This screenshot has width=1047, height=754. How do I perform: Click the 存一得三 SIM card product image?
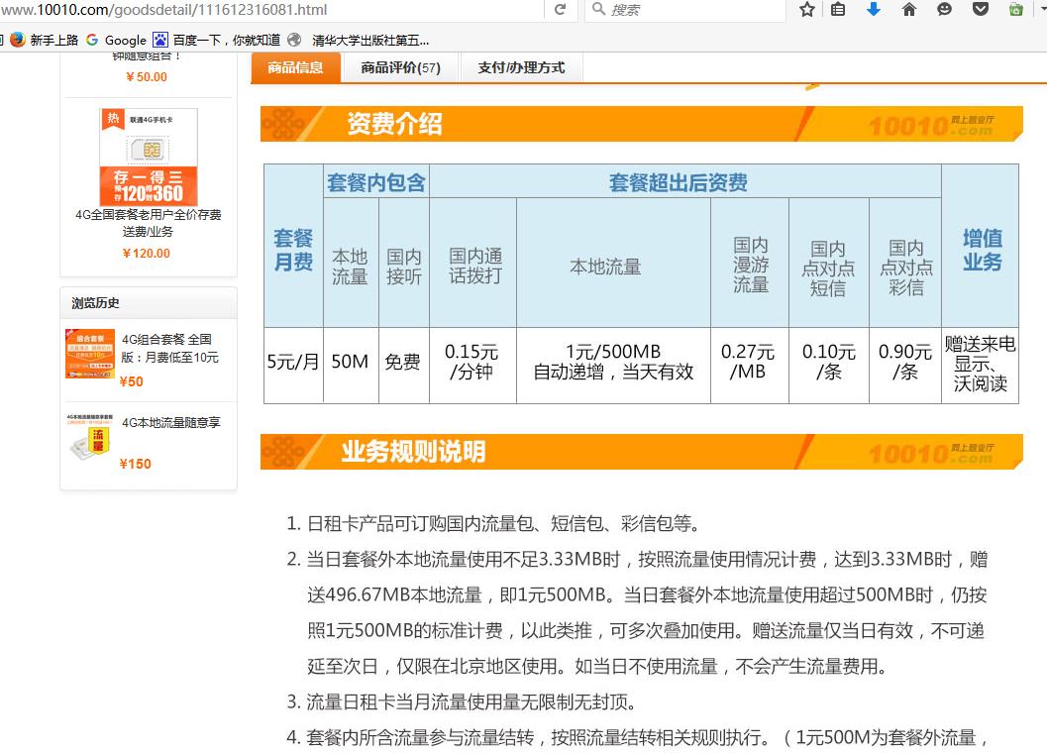pos(147,154)
